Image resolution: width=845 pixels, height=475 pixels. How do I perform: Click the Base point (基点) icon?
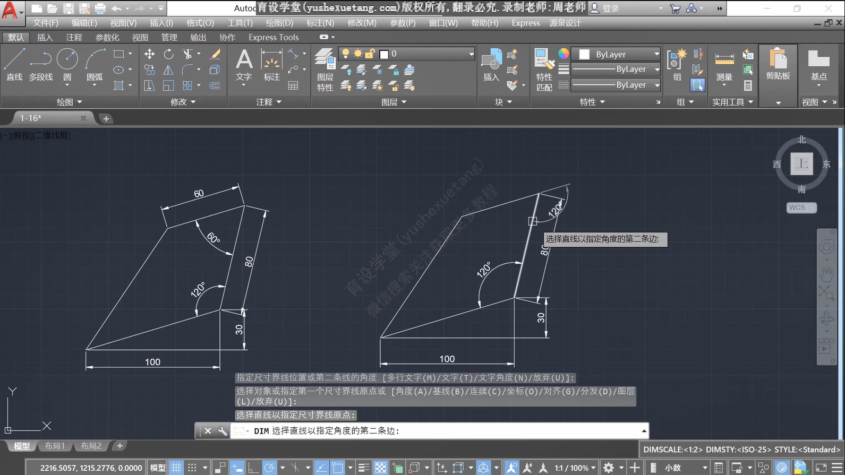point(818,66)
